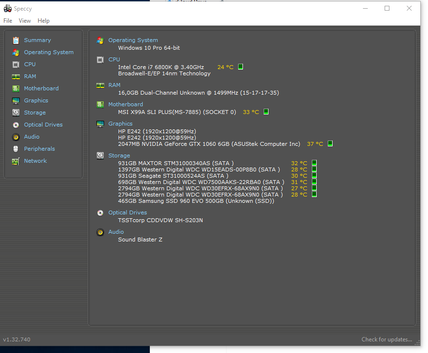428x353 pixels.
Task: Click the CPU chip icon in sidebar
Action: pyautogui.click(x=16, y=65)
